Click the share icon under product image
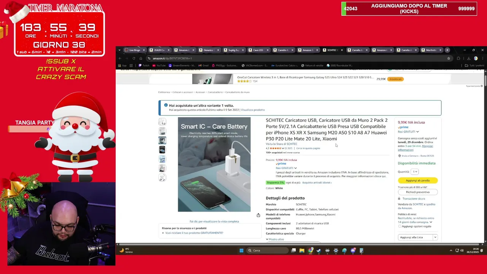 coord(258,215)
